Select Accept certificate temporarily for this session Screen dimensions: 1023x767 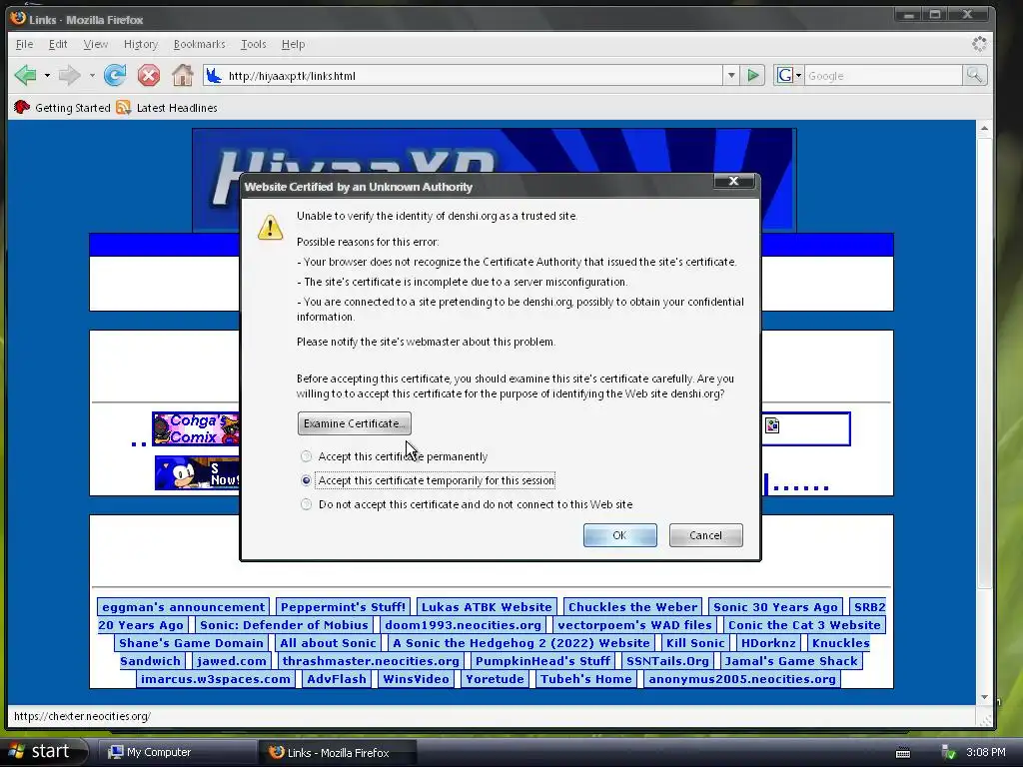[x=428, y=480]
